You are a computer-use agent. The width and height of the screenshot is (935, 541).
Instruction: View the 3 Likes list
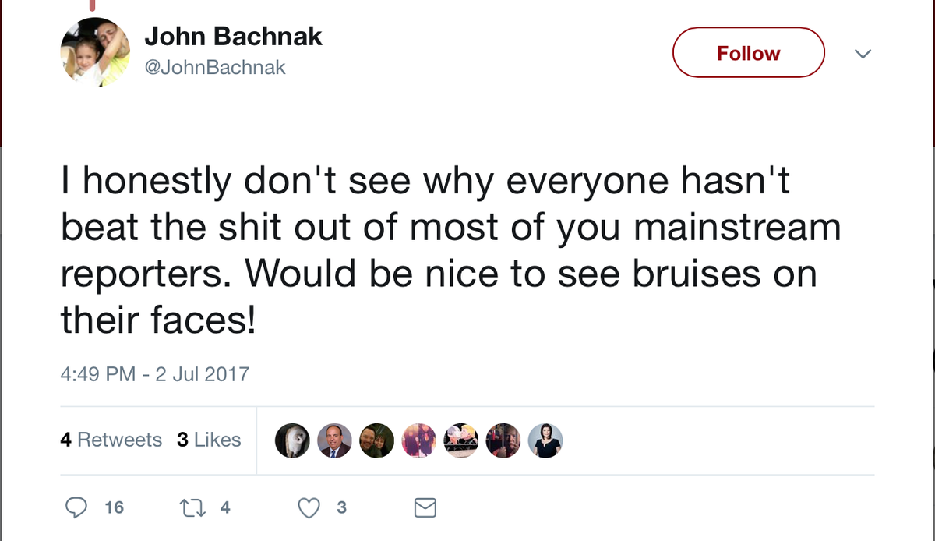pyautogui.click(x=209, y=440)
